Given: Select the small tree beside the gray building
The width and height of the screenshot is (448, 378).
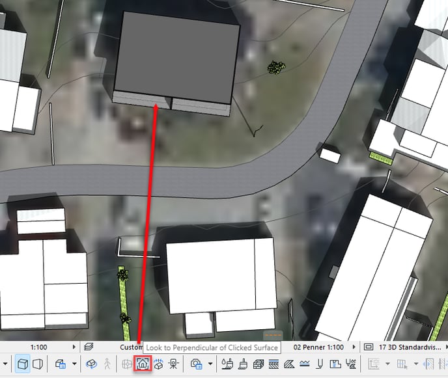Looking at the screenshot, I should point(276,68).
